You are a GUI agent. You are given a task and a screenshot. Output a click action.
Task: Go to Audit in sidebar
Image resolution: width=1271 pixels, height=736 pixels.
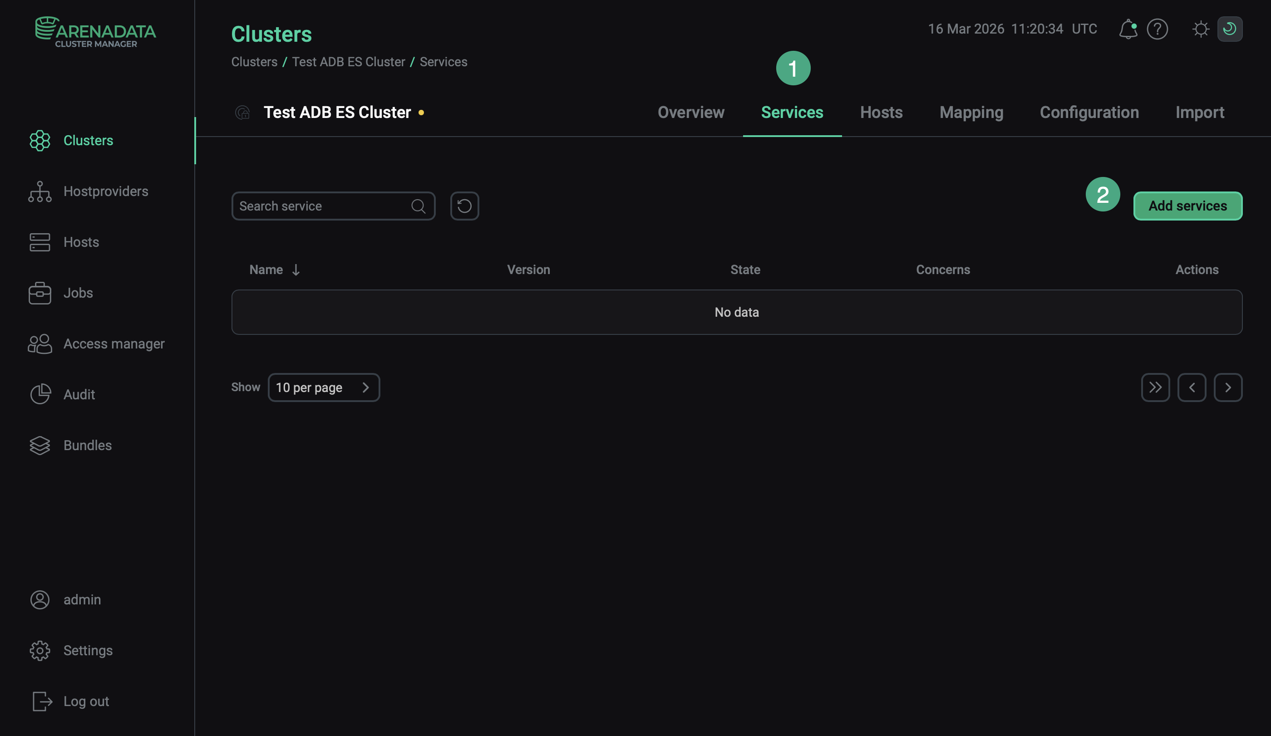click(79, 395)
